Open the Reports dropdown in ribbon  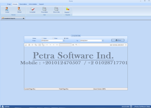(x=67, y=10)
